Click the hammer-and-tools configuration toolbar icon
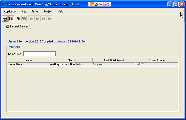This screenshot has height=120, width=186. (5, 19)
